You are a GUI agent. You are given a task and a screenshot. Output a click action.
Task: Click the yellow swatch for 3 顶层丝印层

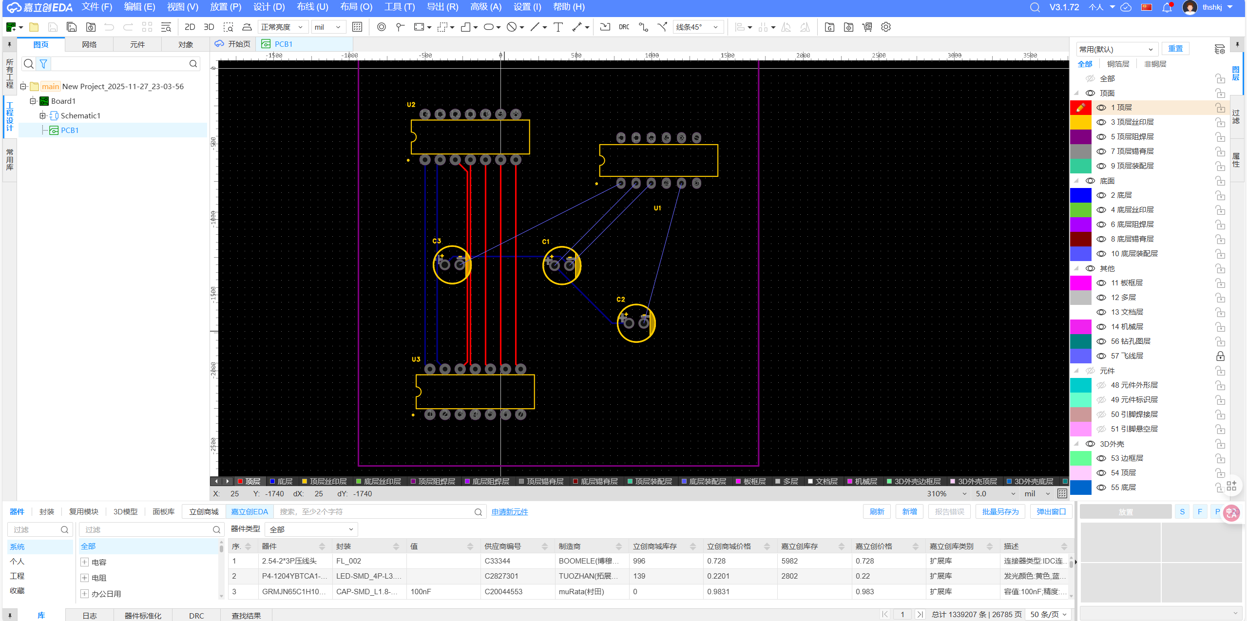point(1080,122)
